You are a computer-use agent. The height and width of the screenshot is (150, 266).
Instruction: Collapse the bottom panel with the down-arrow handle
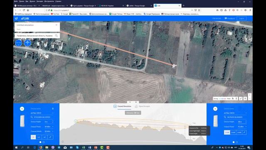click(x=130, y=102)
